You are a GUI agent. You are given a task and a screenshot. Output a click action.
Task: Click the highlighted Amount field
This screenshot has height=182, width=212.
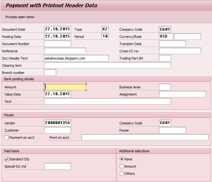click(x=65, y=87)
